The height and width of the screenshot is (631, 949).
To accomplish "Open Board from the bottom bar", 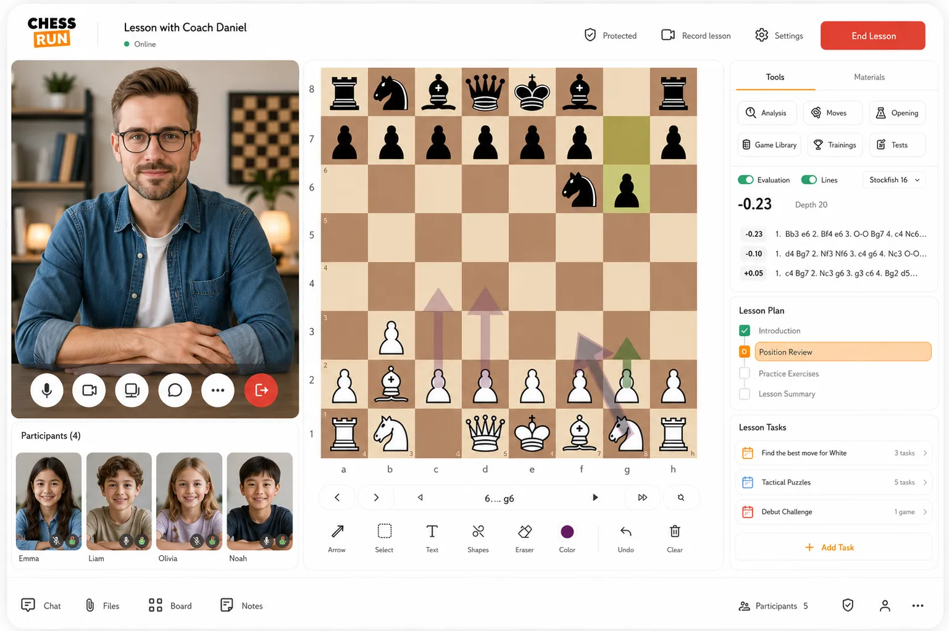I will 170,606.
